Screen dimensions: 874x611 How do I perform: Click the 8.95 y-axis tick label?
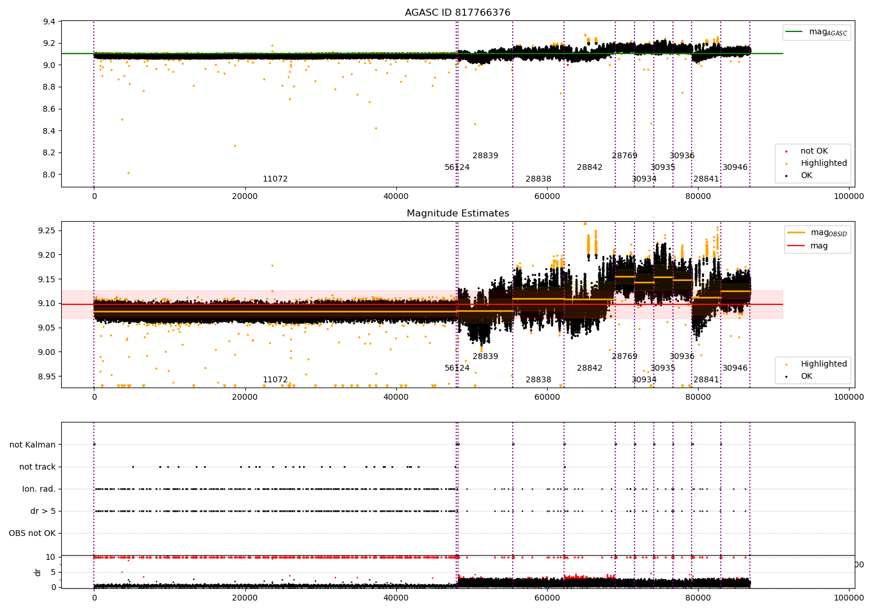click(x=47, y=376)
